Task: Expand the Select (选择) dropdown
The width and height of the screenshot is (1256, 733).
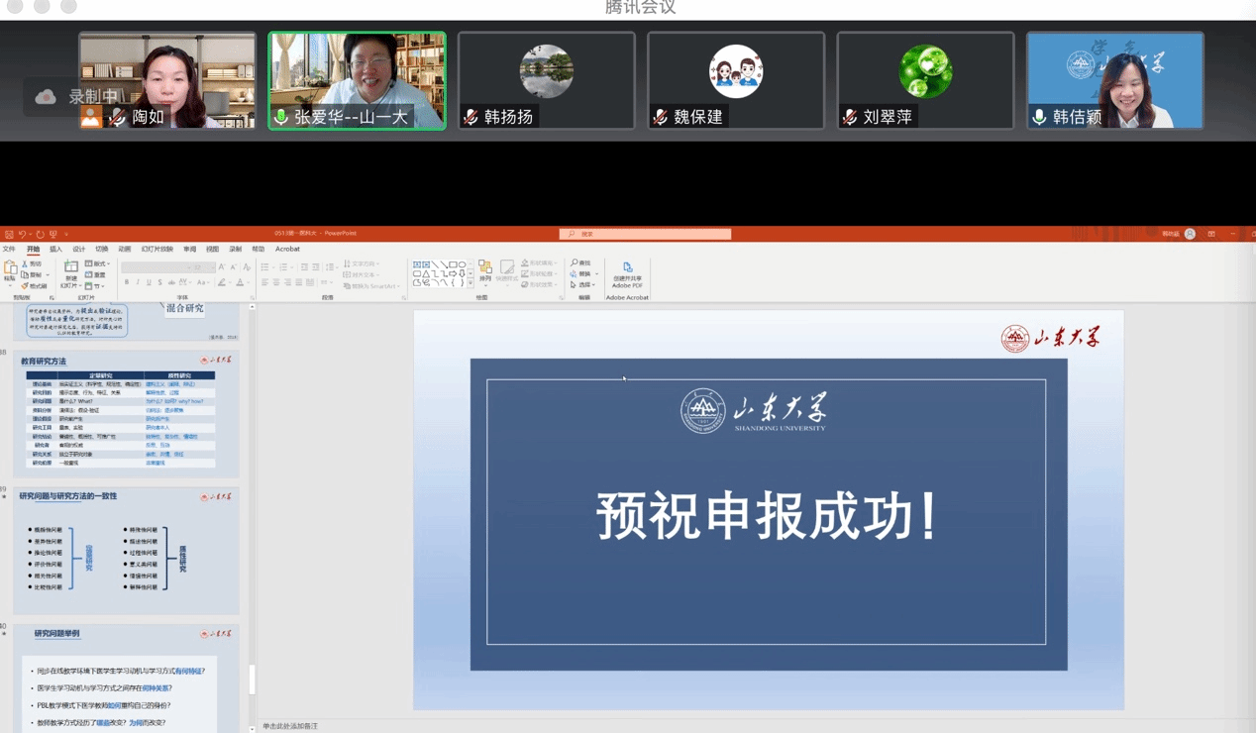Action: click(x=583, y=285)
